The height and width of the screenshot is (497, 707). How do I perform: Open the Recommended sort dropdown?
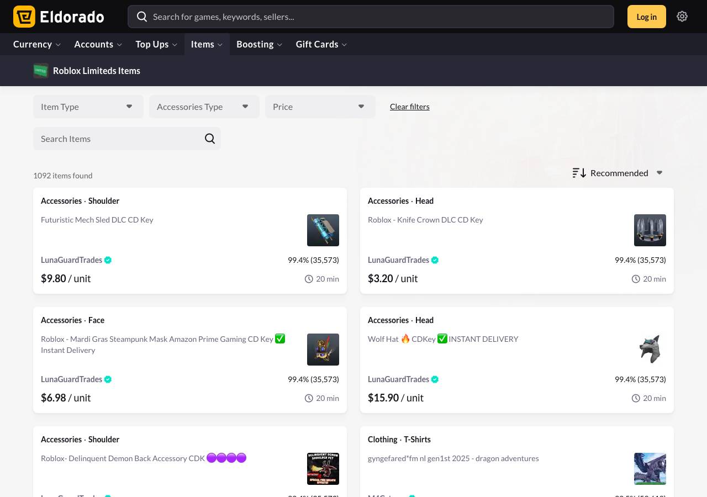(x=618, y=173)
